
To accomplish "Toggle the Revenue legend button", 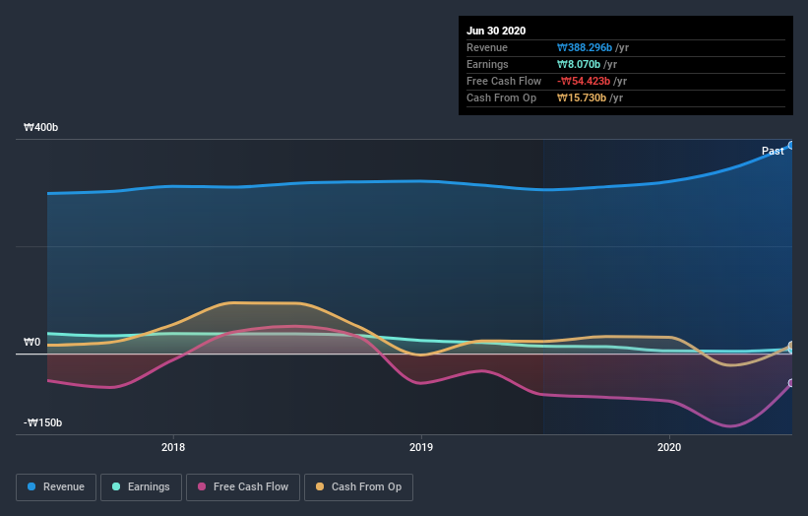I will click(x=56, y=487).
